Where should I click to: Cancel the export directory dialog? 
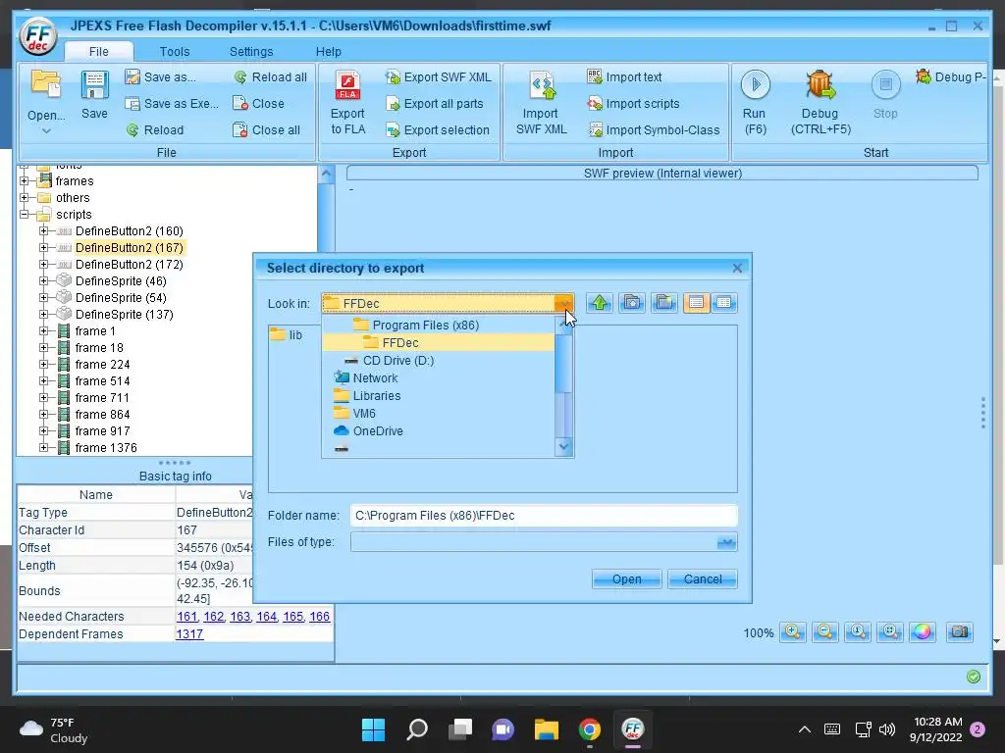point(703,578)
